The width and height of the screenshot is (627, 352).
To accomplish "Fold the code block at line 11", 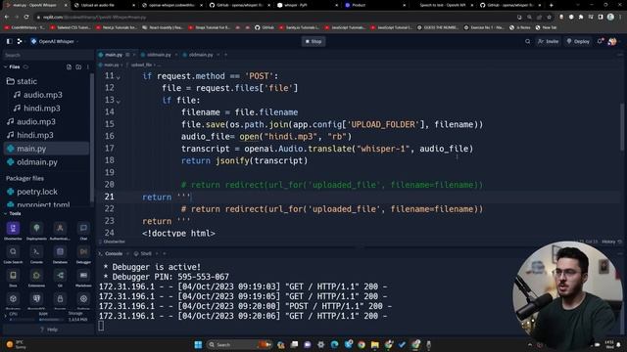I will point(118,77).
